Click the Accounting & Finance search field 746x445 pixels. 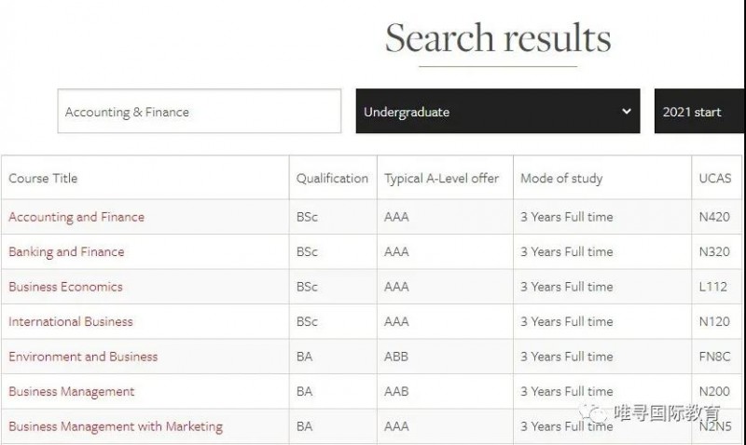click(200, 111)
